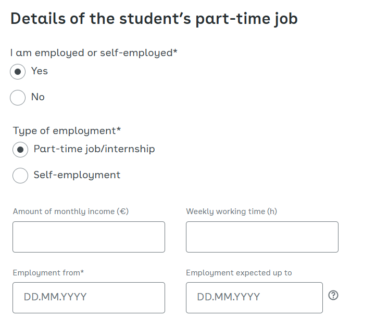Select the No radio button
Screen dimensions: 376x331
coord(18,97)
